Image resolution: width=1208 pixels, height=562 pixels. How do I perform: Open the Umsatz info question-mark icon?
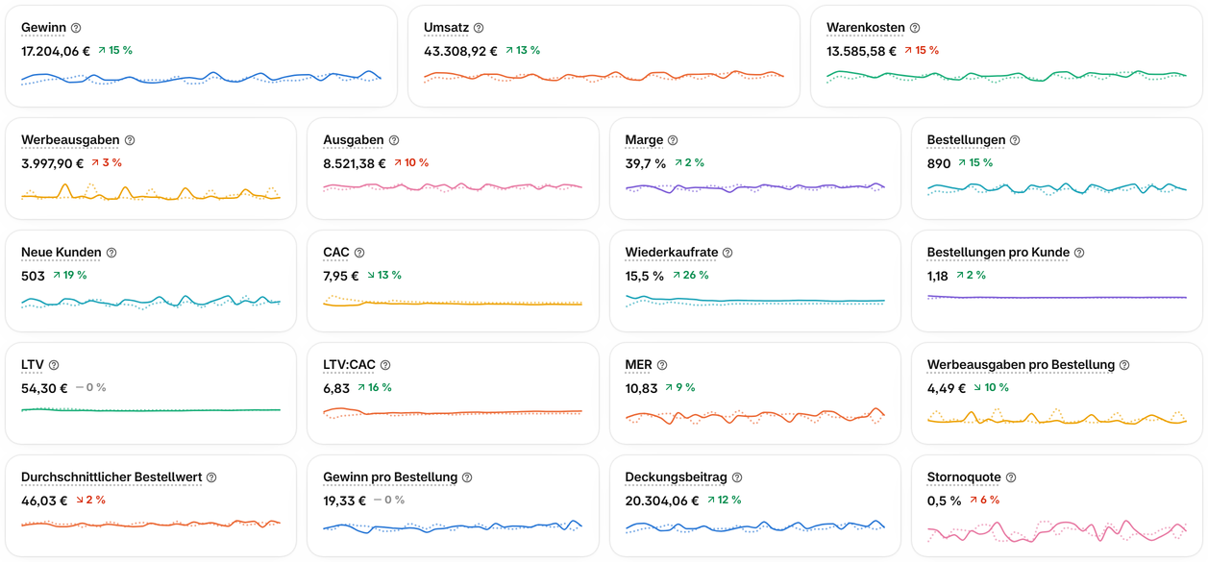[479, 28]
